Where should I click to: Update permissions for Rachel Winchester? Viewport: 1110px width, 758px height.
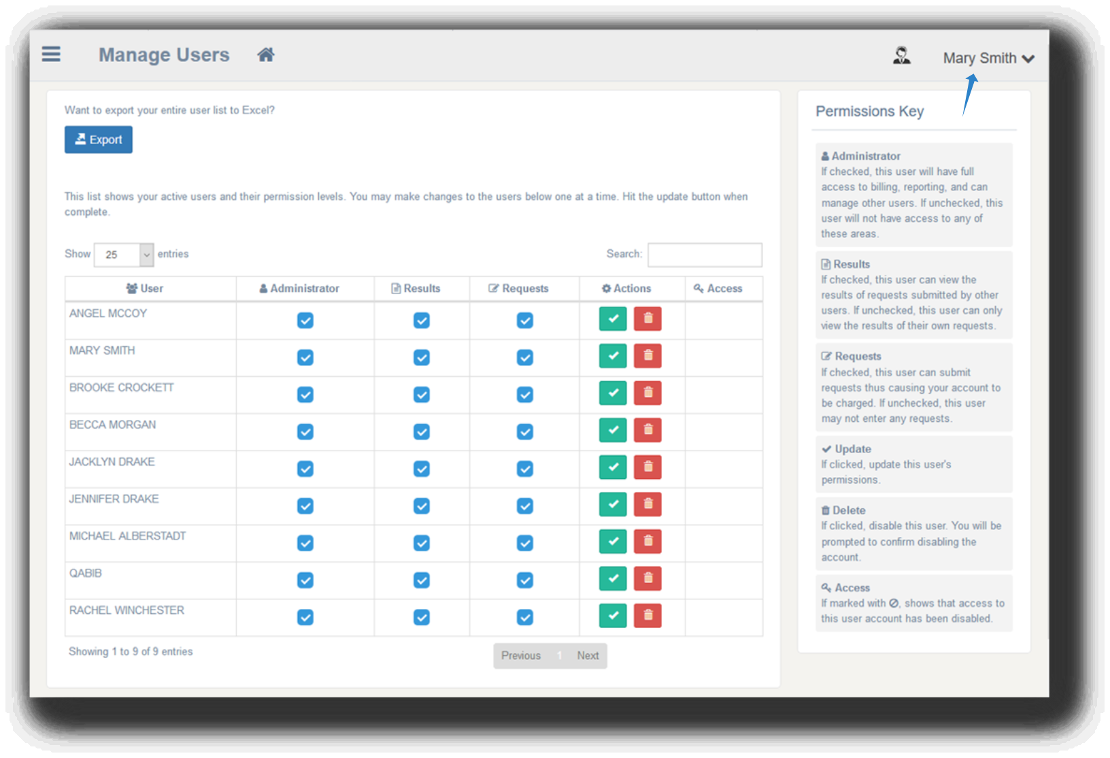[613, 615]
